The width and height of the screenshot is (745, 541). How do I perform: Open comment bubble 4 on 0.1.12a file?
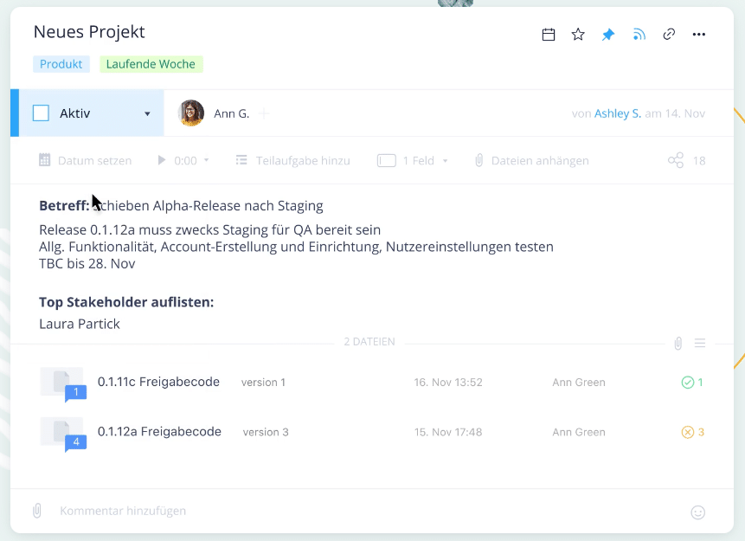(x=75, y=442)
